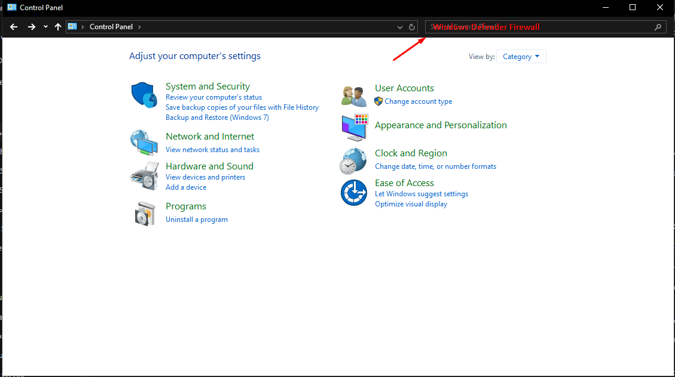The width and height of the screenshot is (675, 377).
Task: Open the recent locations dropdown arrow
Action: click(x=45, y=27)
